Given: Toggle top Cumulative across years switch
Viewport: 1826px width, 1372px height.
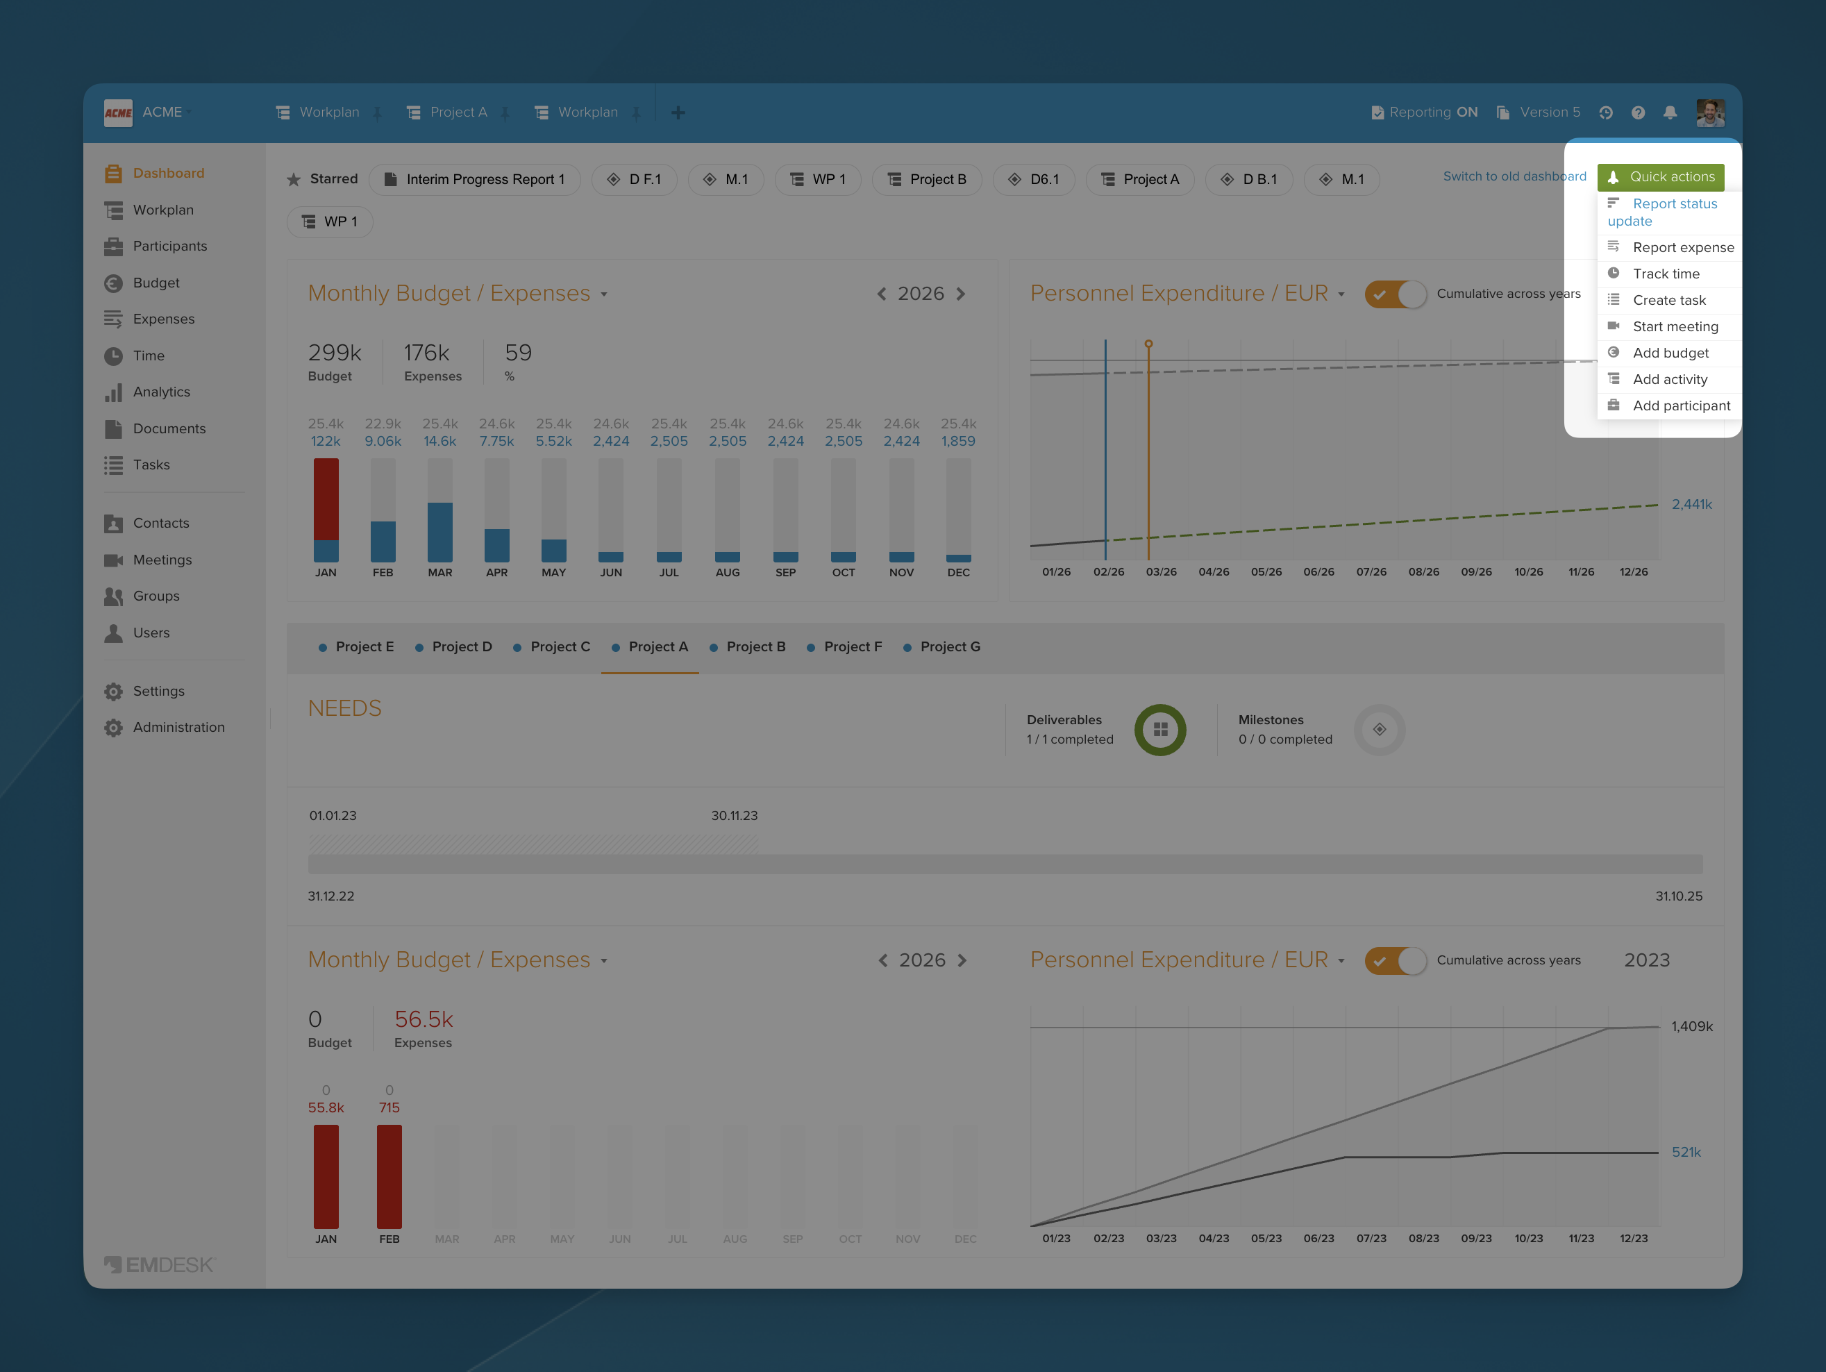Looking at the screenshot, I should pyautogui.click(x=1395, y=294).
